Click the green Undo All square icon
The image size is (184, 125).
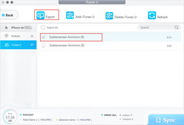[102, 115]
